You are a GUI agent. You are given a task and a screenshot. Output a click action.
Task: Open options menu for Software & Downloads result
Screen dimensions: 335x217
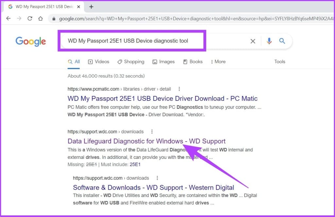click(157, 178)
